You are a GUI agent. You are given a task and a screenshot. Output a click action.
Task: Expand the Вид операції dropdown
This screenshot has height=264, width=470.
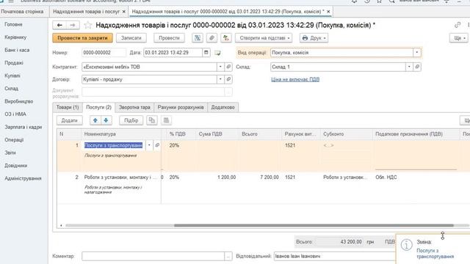pos(416,52)
